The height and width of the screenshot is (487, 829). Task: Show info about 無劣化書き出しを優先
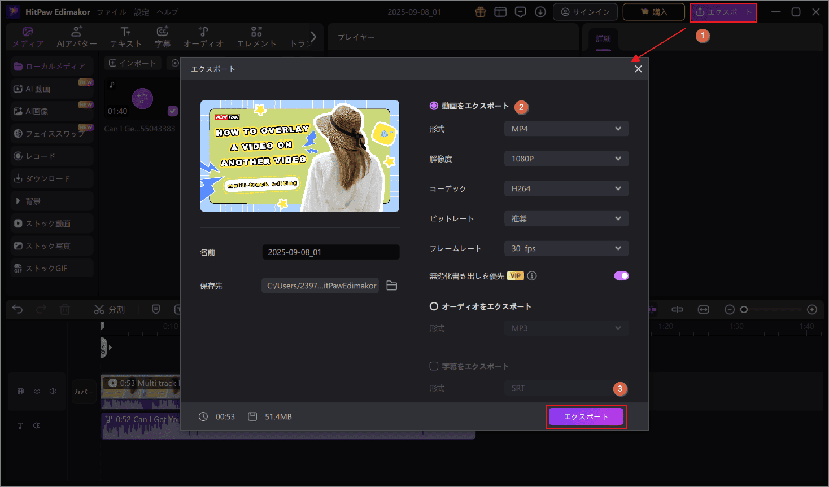pyautogui.click(x=532, y=276)
